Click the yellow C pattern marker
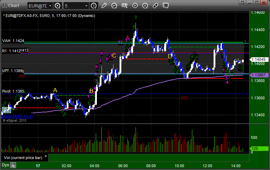 pos(114,55)
